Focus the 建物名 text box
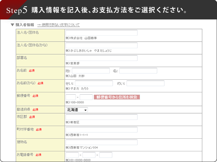Viewport: 217px width, 162px height. 101,142
